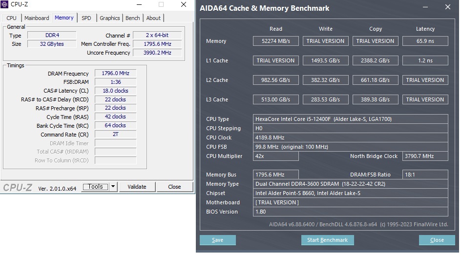Click the DDR4 memory type field

[x=52, y=35]
